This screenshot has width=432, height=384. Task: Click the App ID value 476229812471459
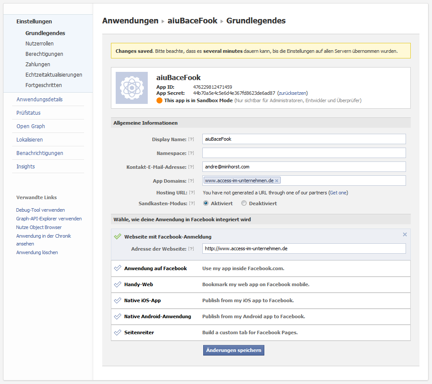[212, 87]
